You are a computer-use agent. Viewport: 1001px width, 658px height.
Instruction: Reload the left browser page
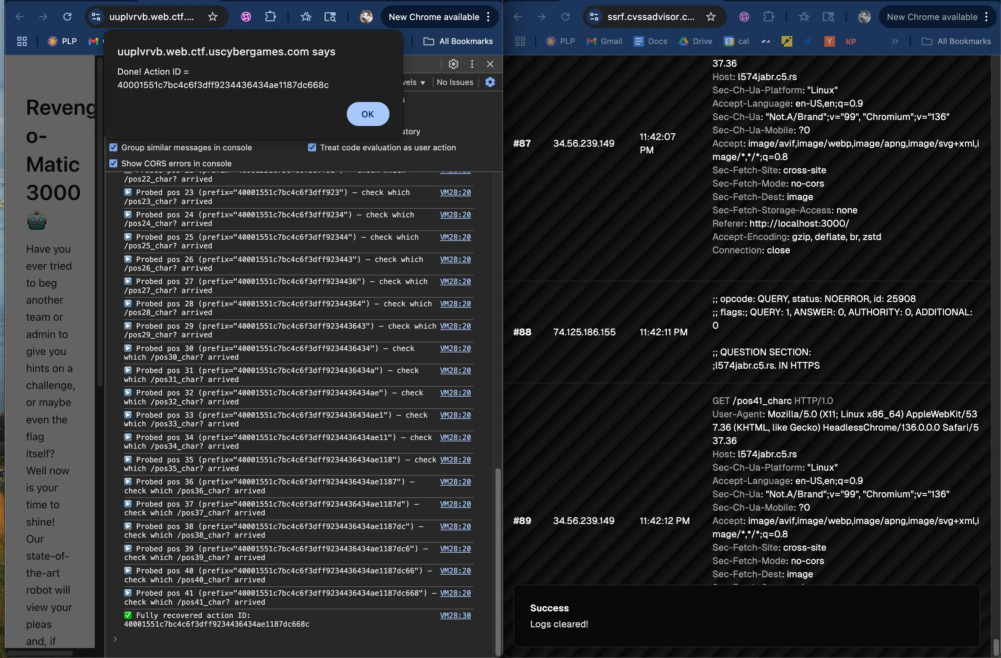click(67, 17)
